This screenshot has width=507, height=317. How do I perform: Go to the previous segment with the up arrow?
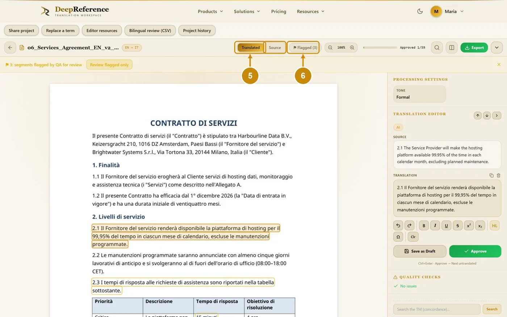click(x=478, y=116)
